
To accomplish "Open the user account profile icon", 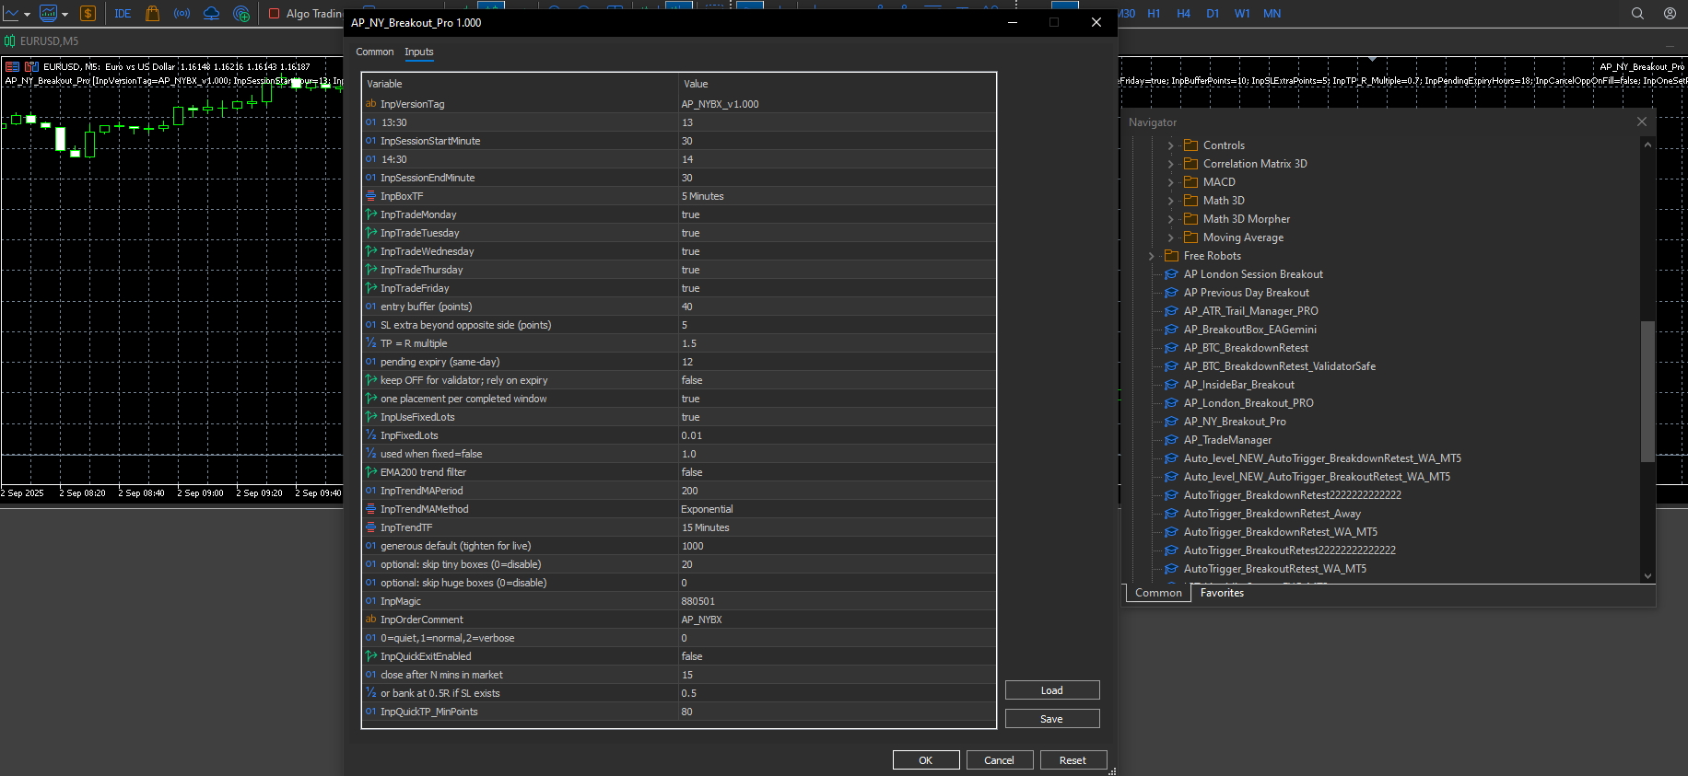I will point(1670,14).
